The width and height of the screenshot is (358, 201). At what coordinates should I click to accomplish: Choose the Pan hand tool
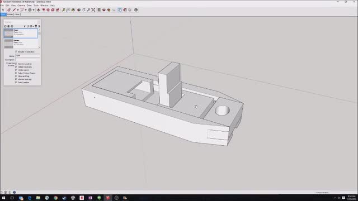(83, 10)
